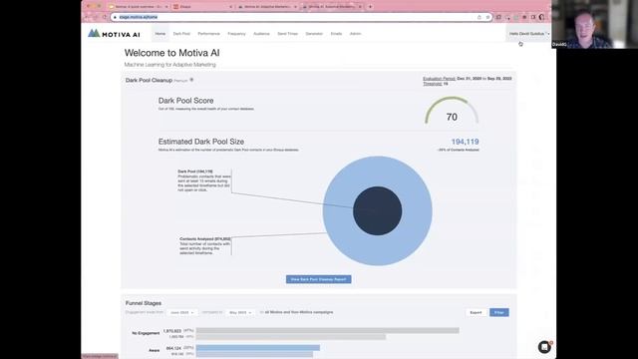This screenshot has height=359, width=638.
Task: Click the No Engagement top gray bar
Action: click(x=328, y=330)
